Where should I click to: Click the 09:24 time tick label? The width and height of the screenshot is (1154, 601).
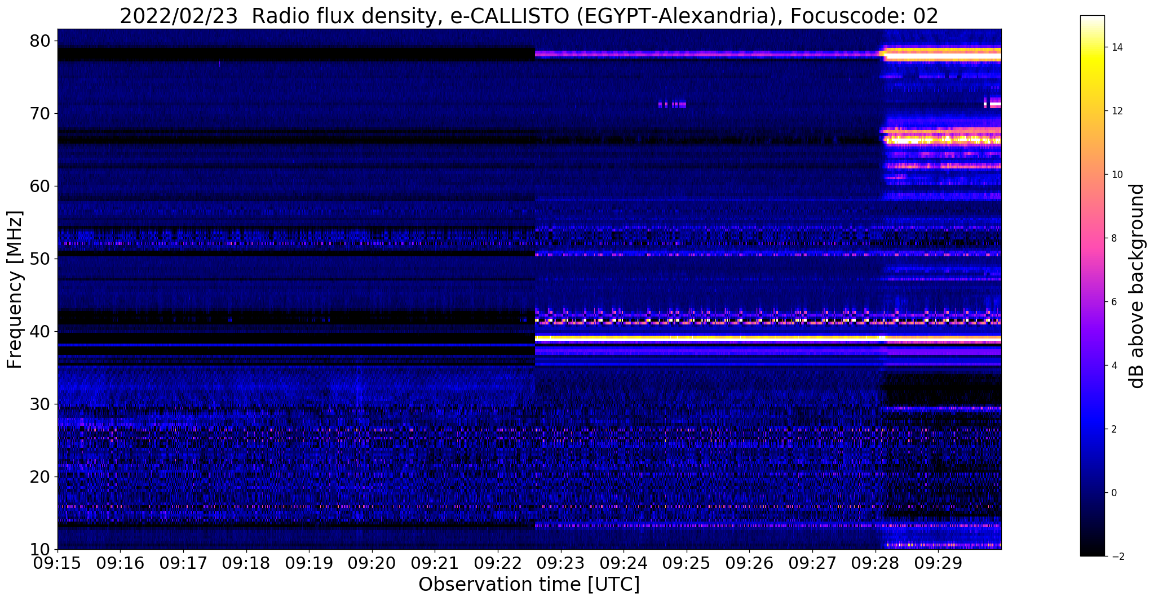[624, 562]
